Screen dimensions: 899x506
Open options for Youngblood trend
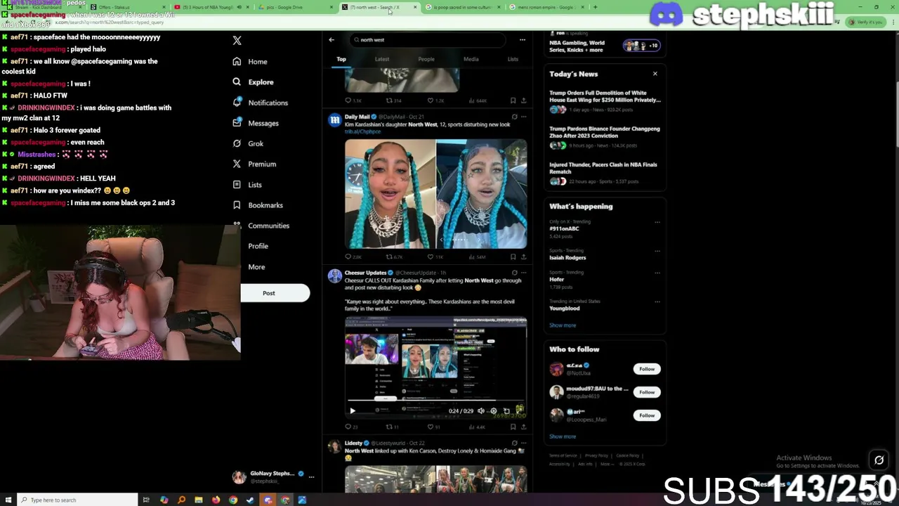tap(657, 301)
